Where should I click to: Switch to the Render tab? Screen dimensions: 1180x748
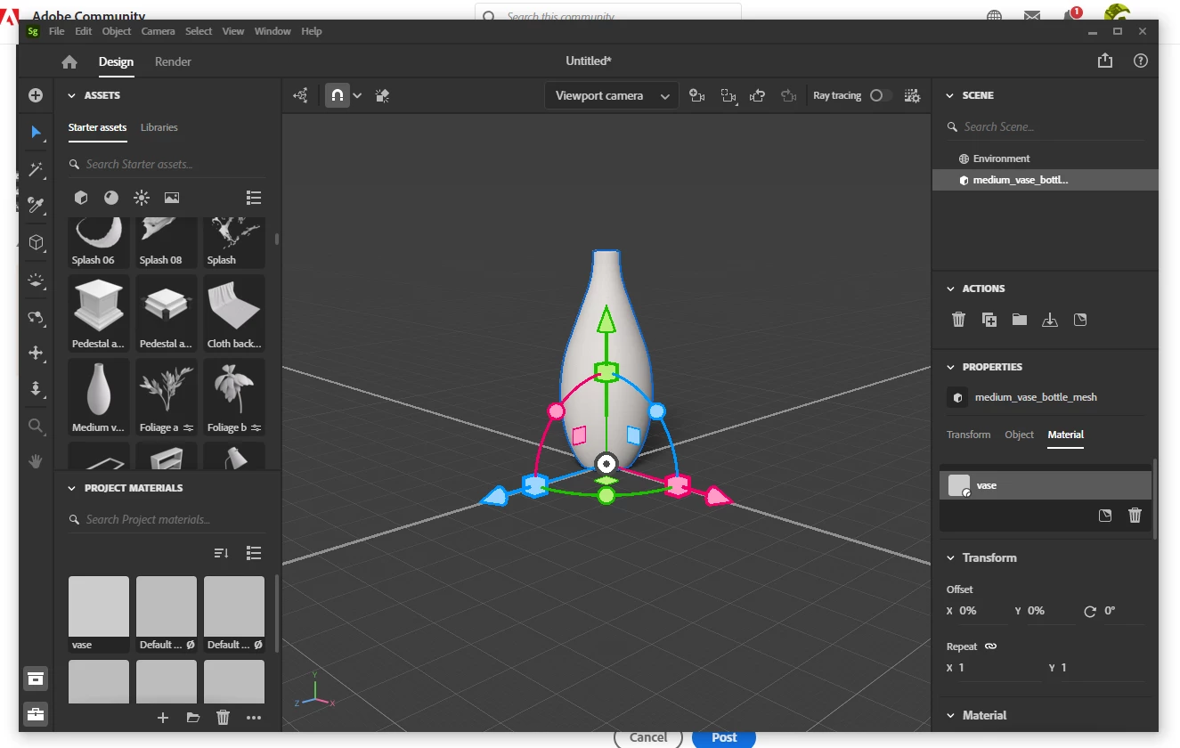(x=173, y=61)
